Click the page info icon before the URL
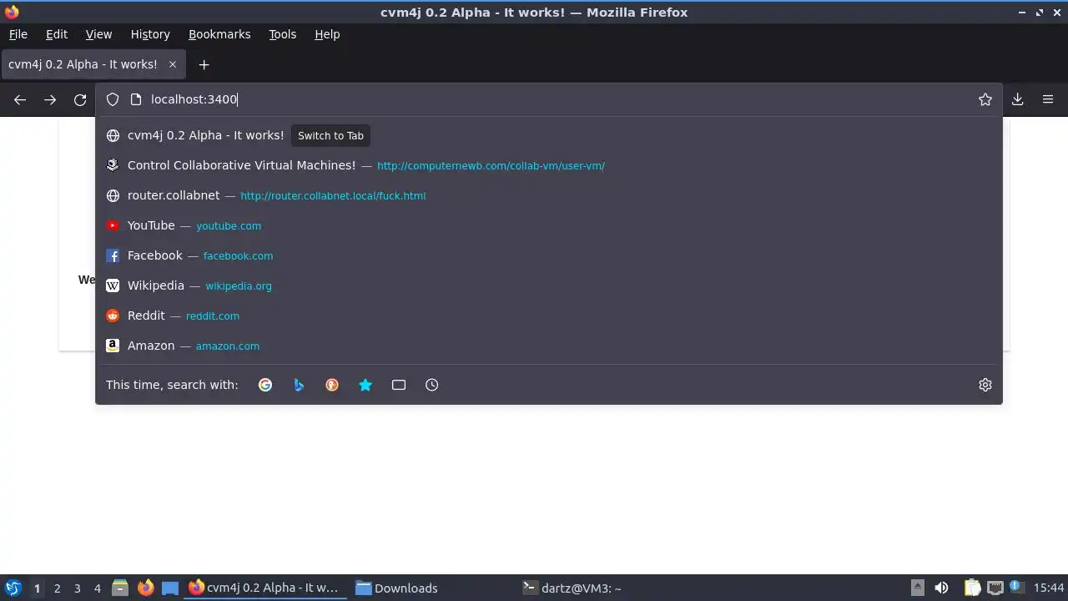The width and height of the screenshot is (1068, 601). [x=136, y=99]
